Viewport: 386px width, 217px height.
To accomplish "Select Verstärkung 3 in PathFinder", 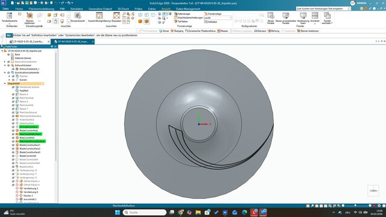I will coord(31,189).
